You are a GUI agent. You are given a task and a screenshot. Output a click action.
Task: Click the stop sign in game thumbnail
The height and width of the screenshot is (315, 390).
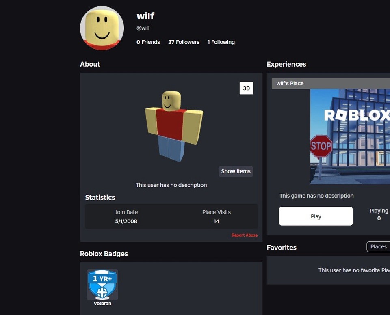(x=321, y=147)
